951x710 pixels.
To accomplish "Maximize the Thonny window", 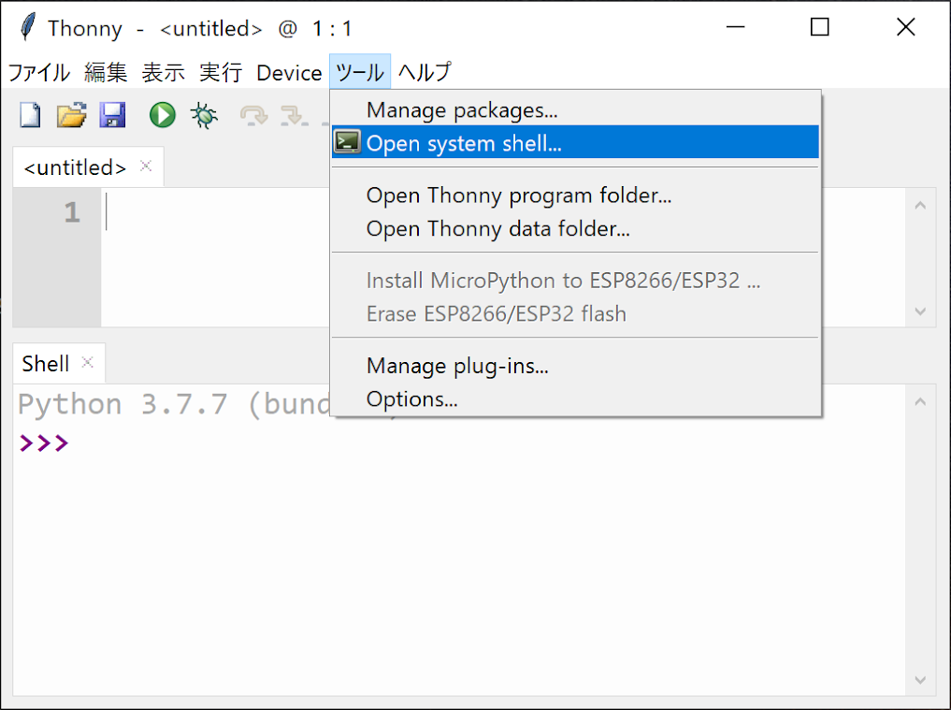I will 820,27.
